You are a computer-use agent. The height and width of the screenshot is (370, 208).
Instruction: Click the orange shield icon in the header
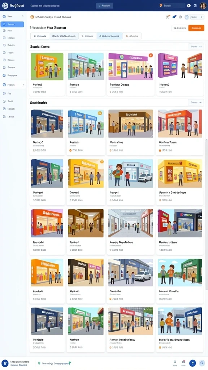click(x=161, y=5)
